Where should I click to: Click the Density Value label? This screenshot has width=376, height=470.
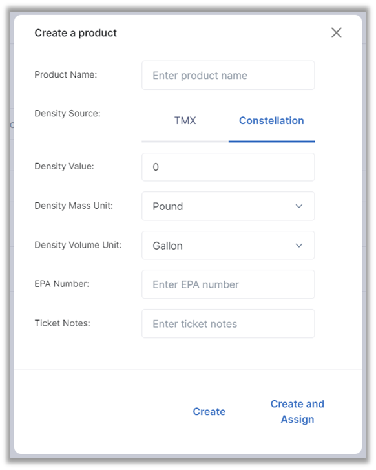coord(64,166)
